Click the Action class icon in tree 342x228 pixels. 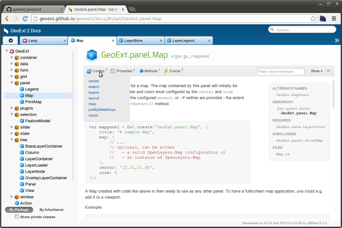[17, 203]
